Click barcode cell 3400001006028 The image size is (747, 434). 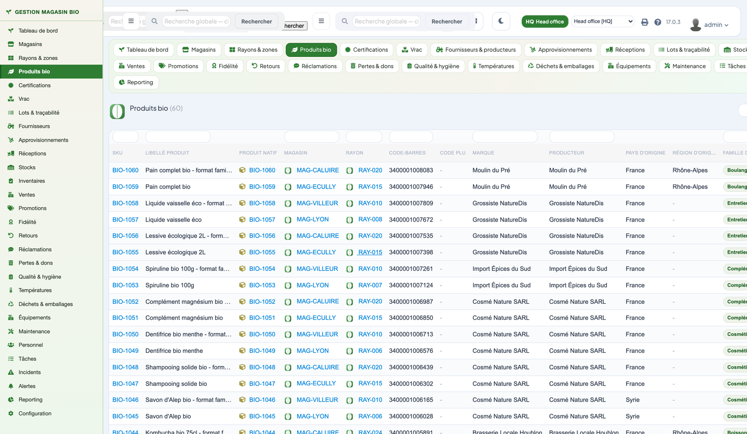pos(411,416)
